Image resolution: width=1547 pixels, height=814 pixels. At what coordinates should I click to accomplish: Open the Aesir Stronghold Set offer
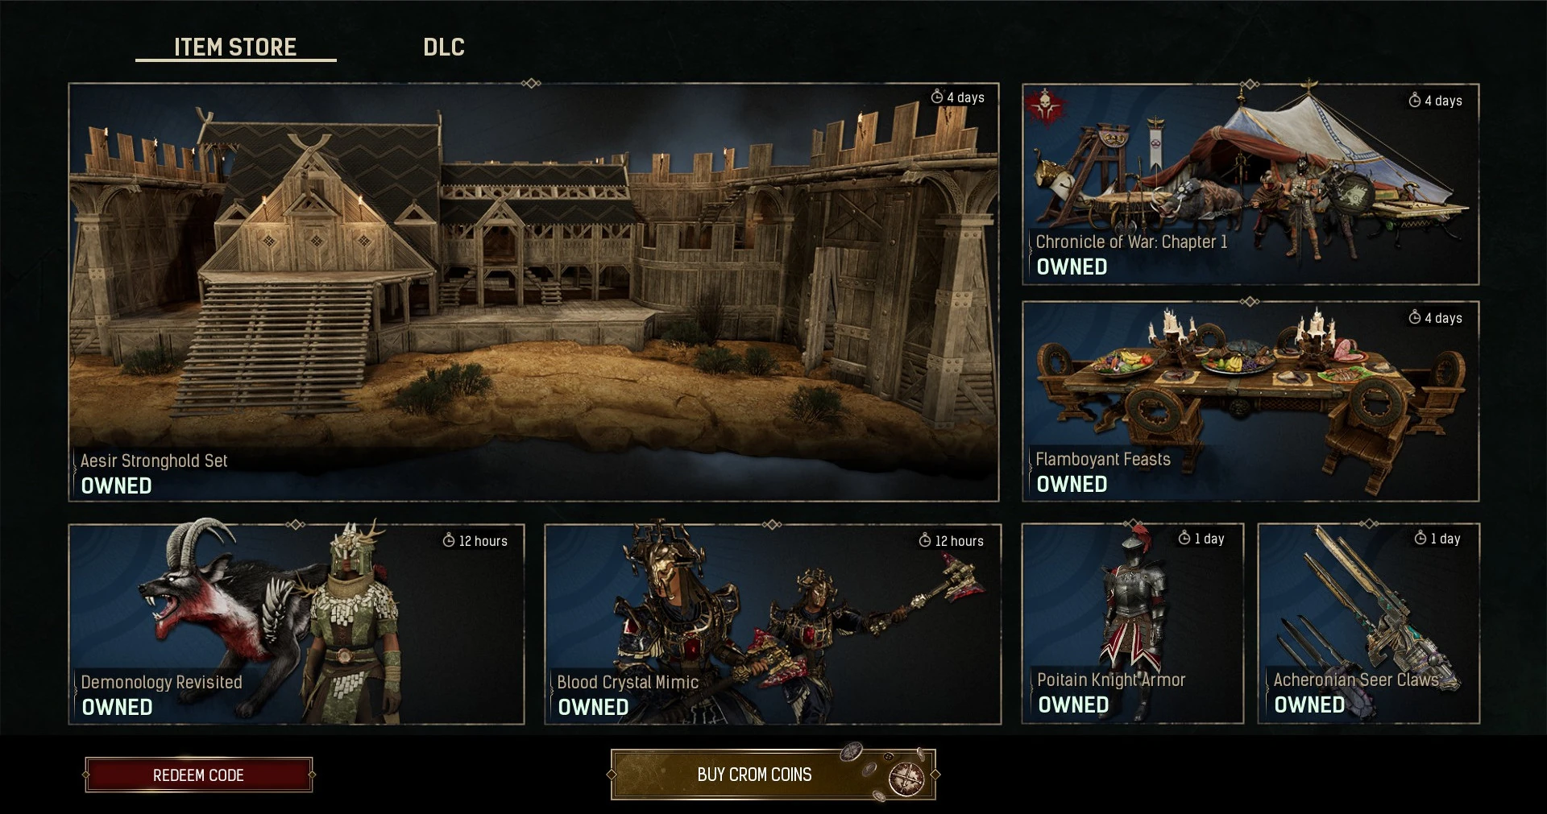pyautogui.click(x=533, y=292)
